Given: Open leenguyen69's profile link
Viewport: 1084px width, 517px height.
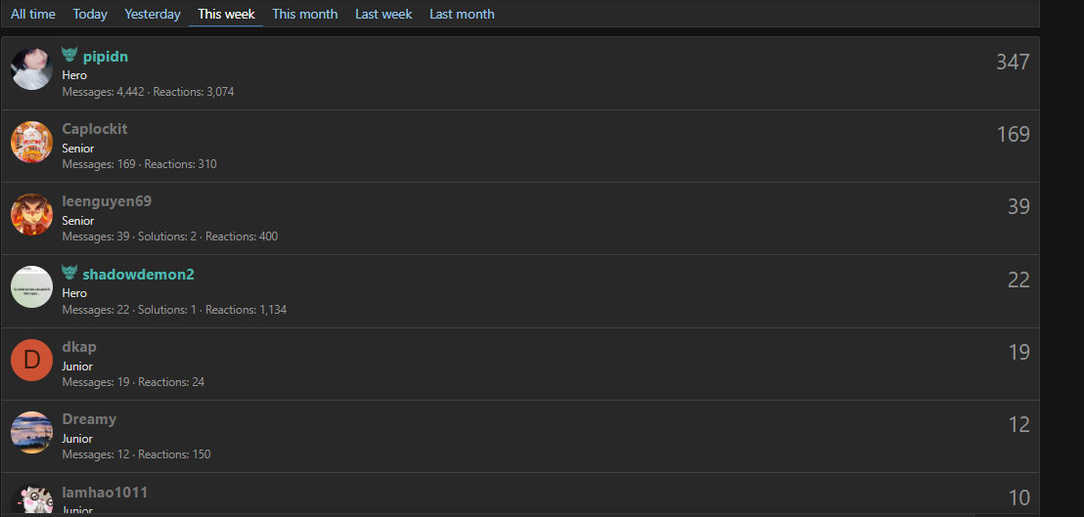Looking at the screenshot, I should [107, 201].
